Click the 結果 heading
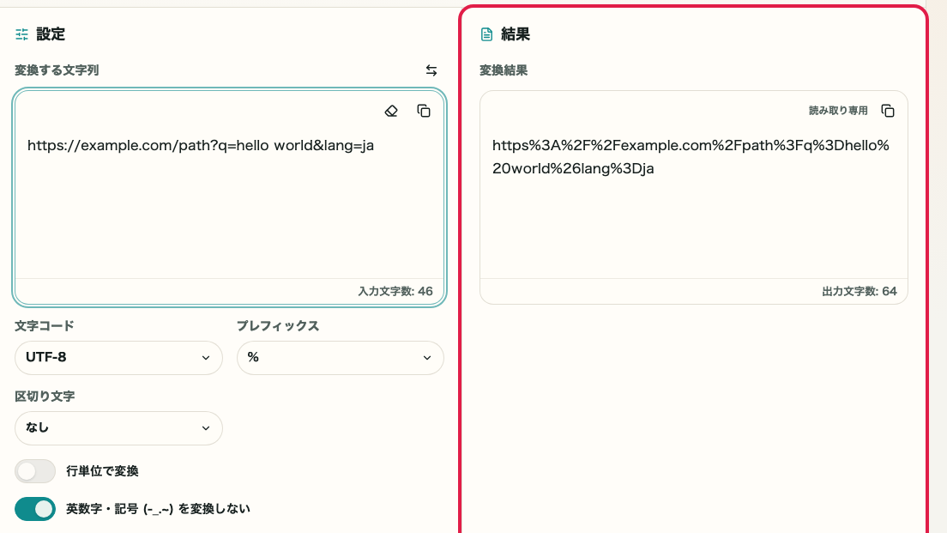Image resolution: width=947 pixels, height=533 pixels. click(x=516, y=34)
